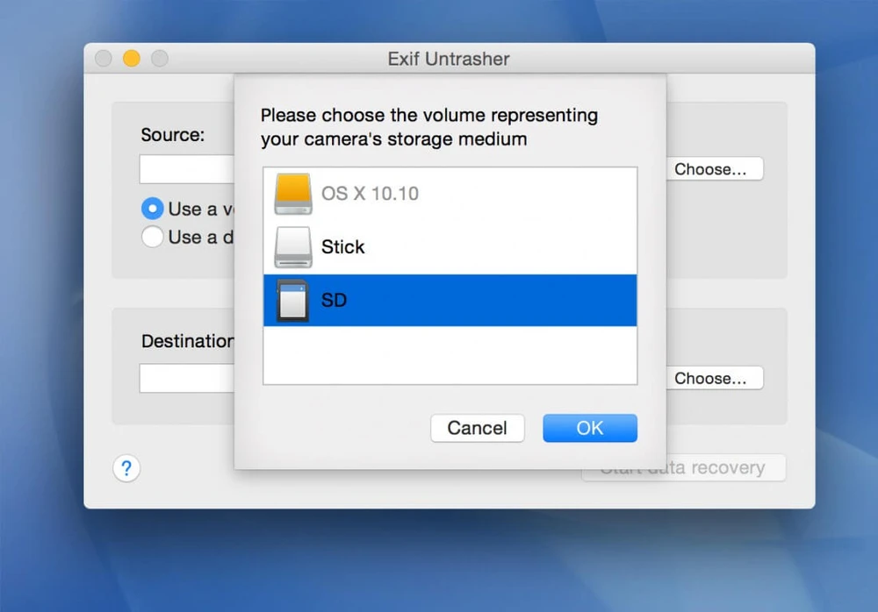Open help with the question mark button
Image resolution: width=878 pixels, height=612 pixels.
click(126, 468)
